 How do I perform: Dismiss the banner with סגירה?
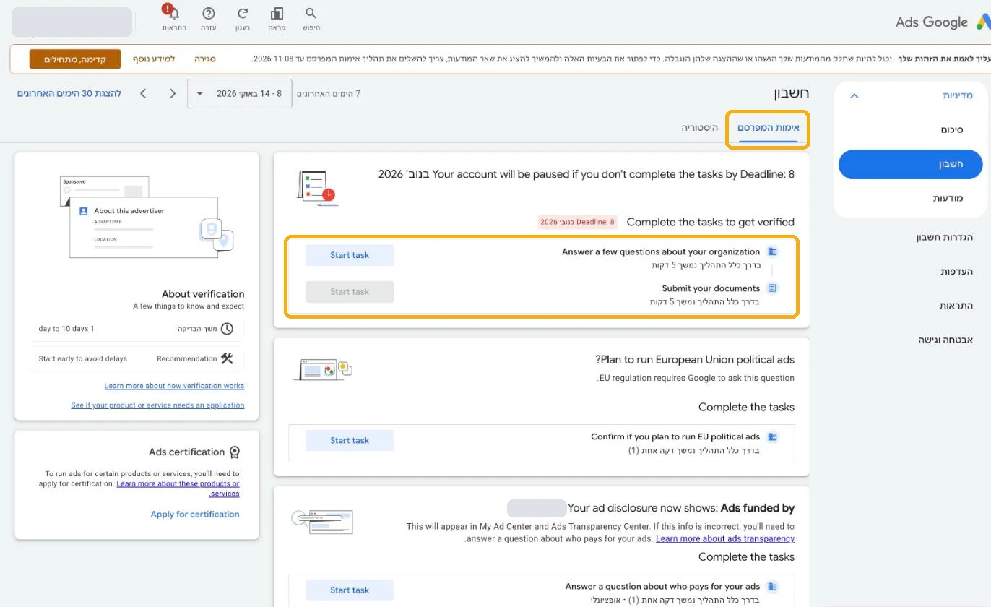205,59
